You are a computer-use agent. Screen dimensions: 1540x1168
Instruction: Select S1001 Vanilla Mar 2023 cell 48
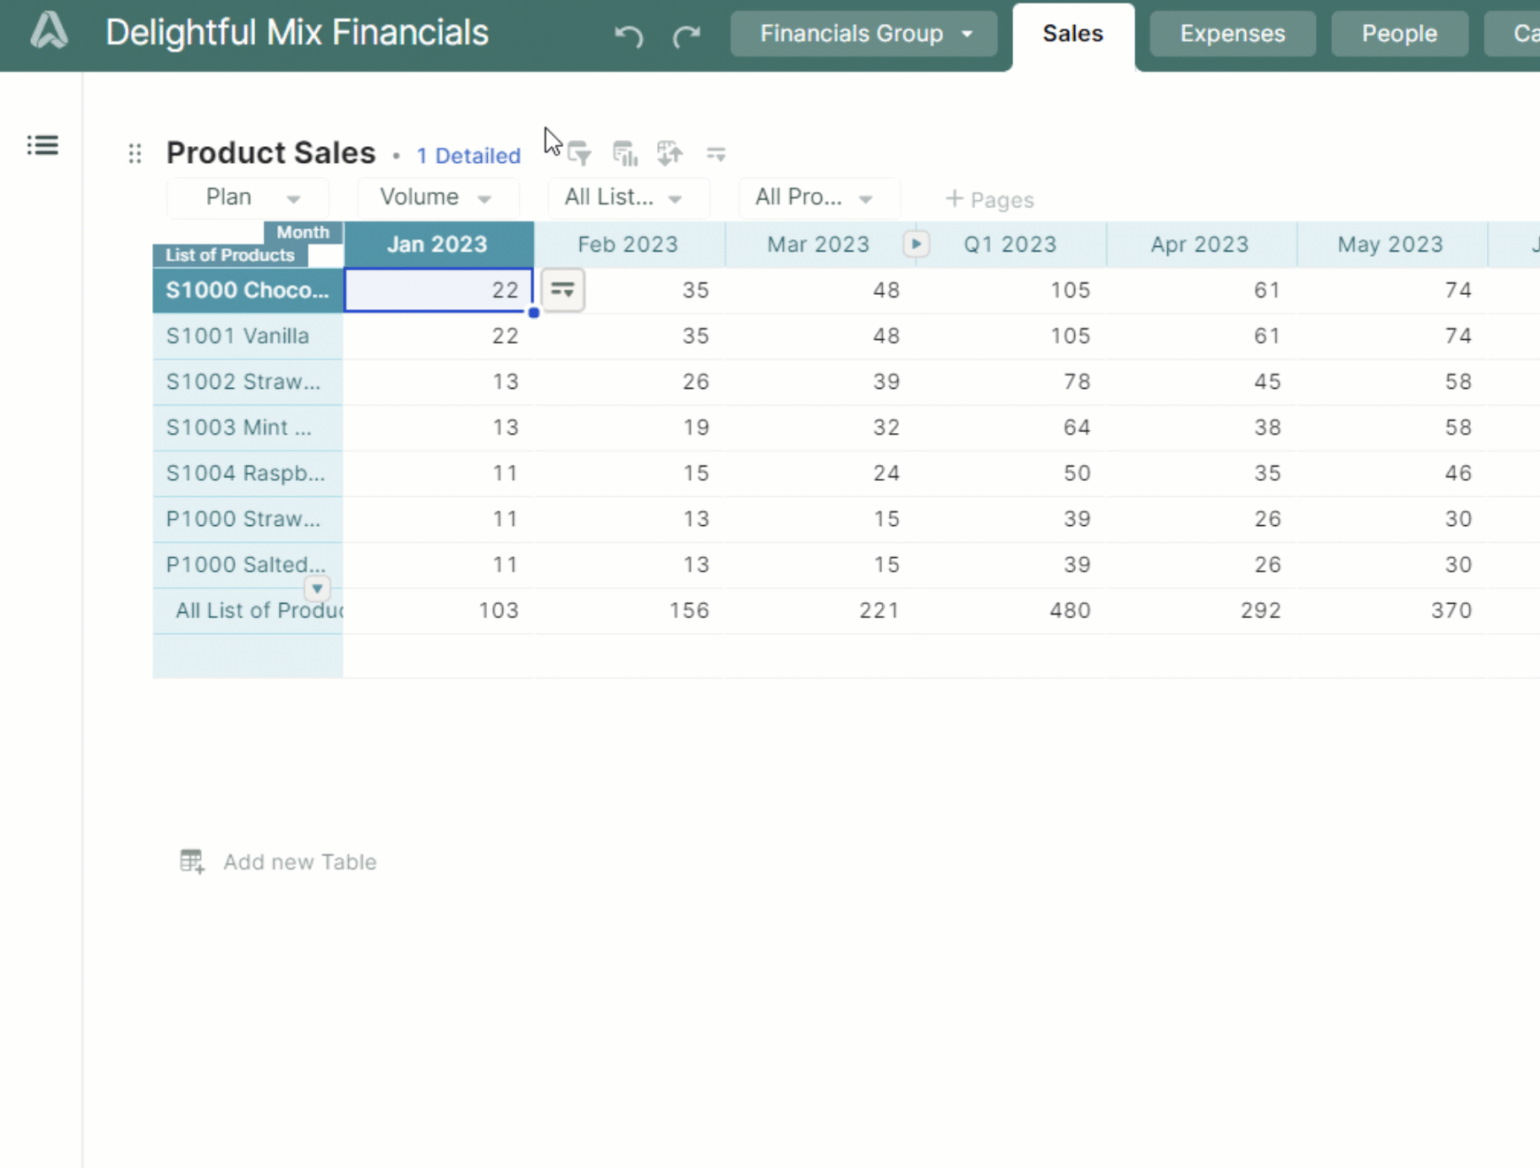818,336
